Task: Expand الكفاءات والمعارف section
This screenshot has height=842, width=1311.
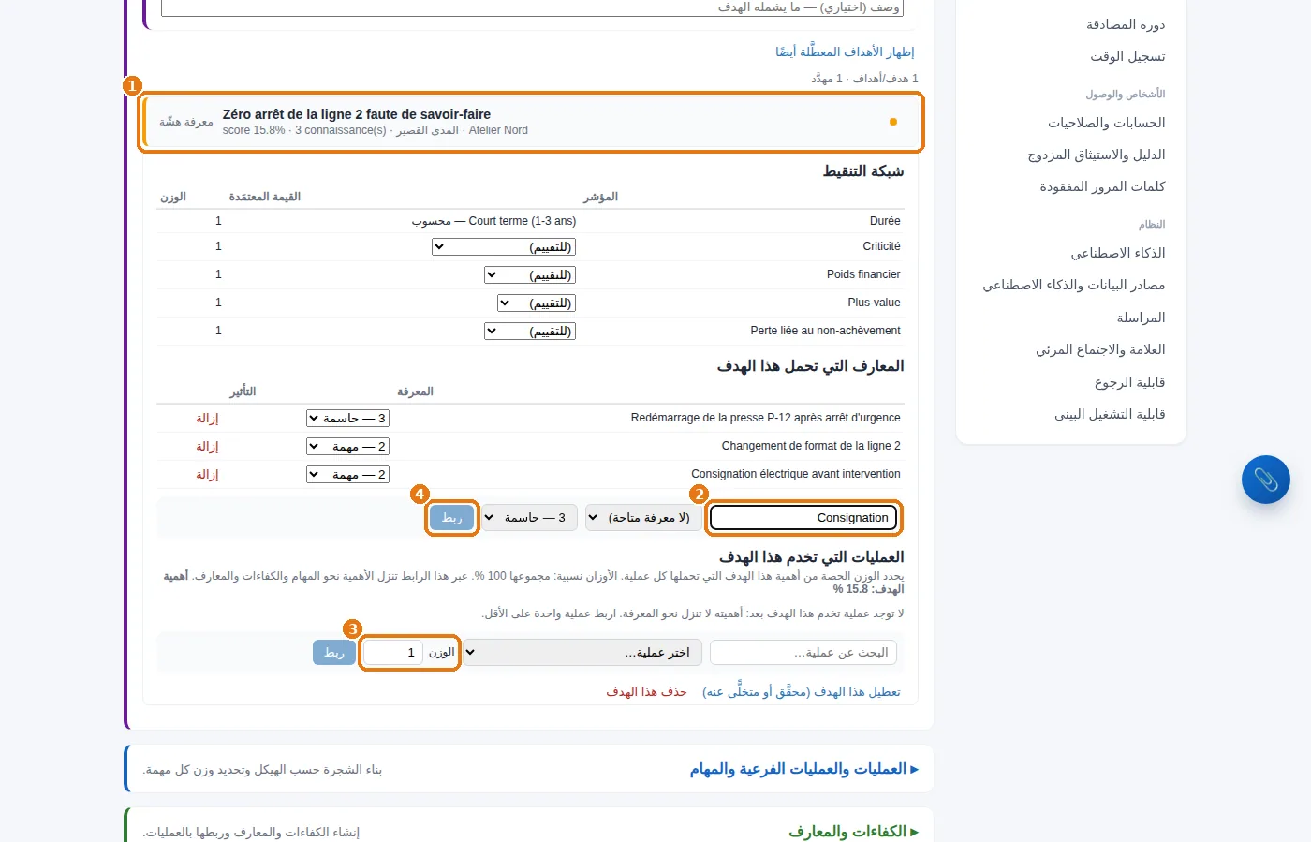Action: 853,832
